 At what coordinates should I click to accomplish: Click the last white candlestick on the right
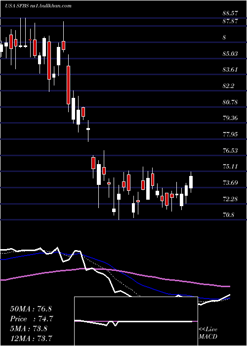pyautogui.click(x=191, y=182)
